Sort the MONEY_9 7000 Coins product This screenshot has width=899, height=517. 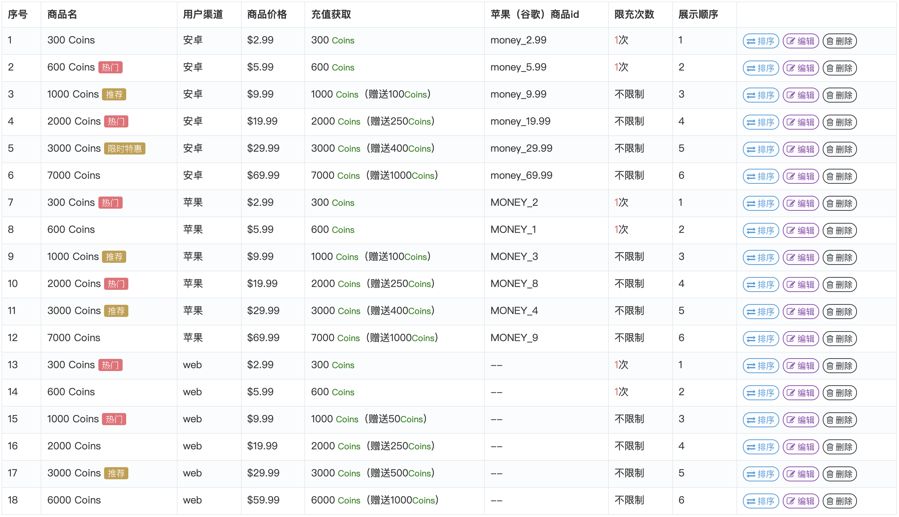point(760,339)
